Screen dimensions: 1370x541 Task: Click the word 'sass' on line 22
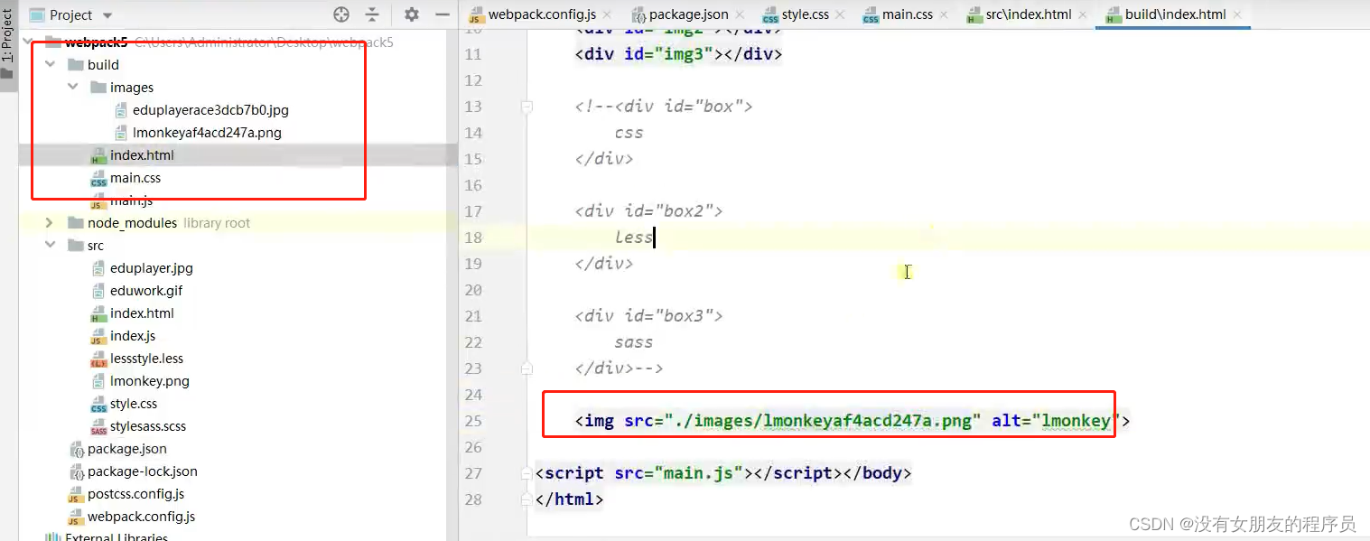[634, 342]
